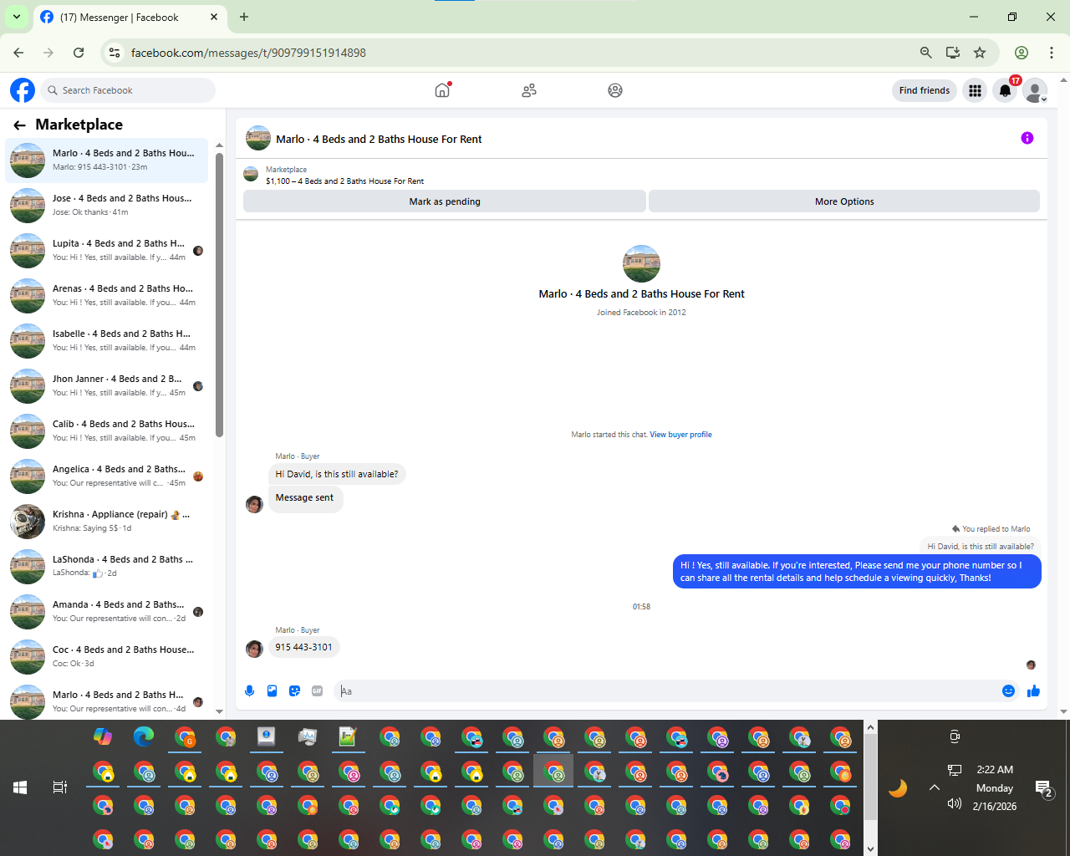Open the GIF picker icon
The width and height of the screenshot is (1070, 856).
click(317, 690)
